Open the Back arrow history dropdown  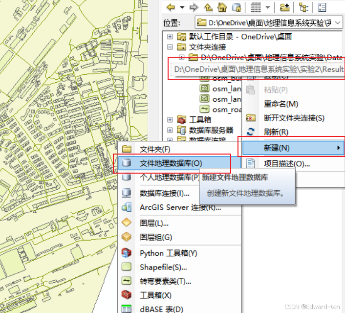click(182, 7)
